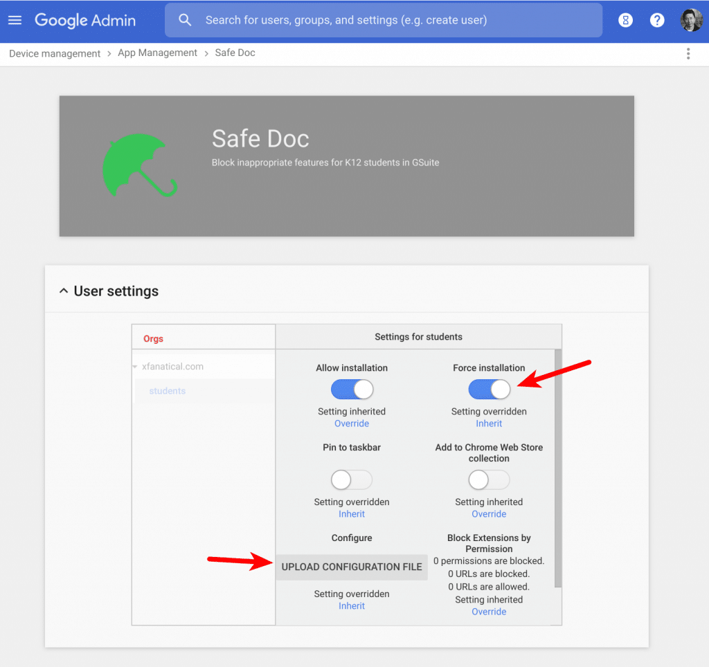
Task: Go to App Management breadcrumb
Action: click(157, 53)
